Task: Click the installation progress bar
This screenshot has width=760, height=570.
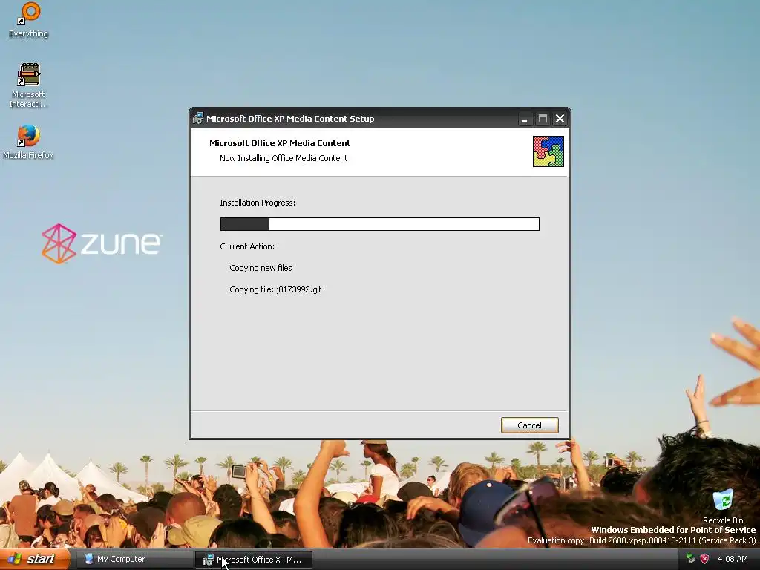Action: [379, 224]
